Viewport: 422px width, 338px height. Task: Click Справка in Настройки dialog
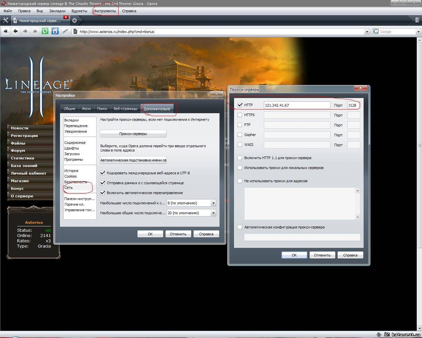206,234
